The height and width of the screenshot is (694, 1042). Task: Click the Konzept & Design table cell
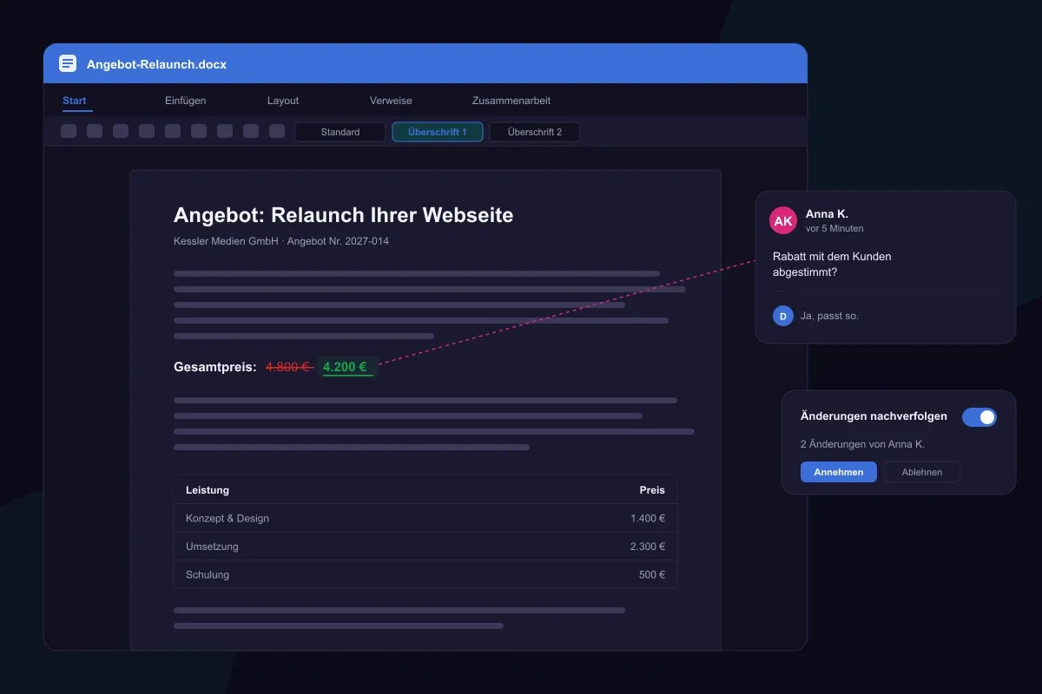[x=228, y=519]
